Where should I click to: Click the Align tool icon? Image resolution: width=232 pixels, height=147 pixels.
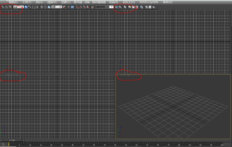[120, 7]
